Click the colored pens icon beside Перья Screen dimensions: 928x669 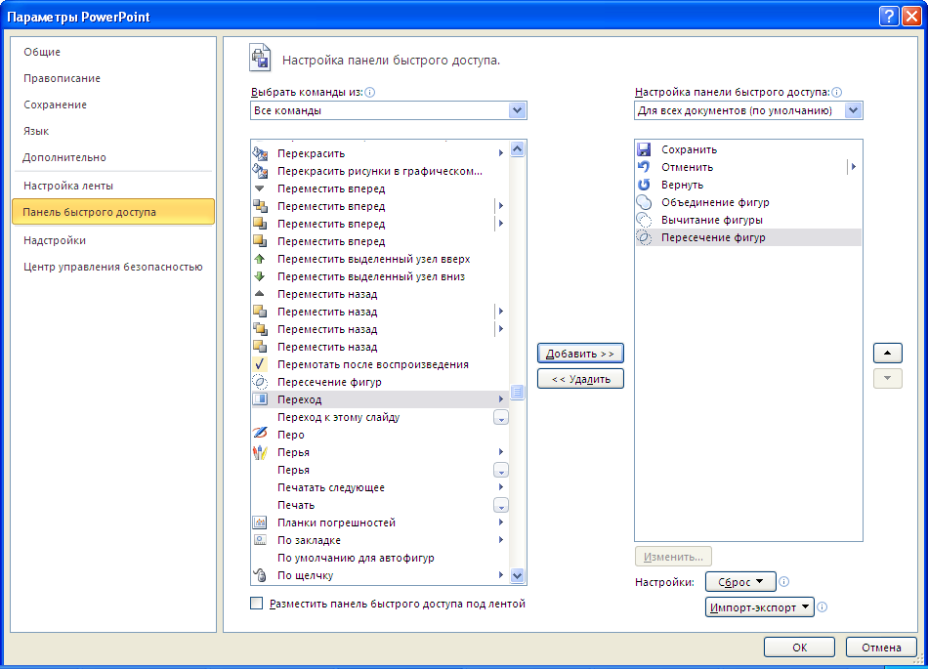coord(260,452)
